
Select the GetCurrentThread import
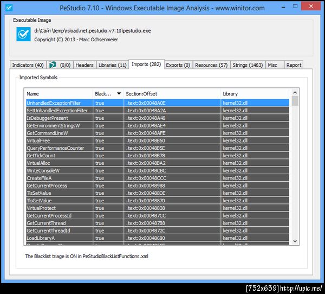coord(158,223)
